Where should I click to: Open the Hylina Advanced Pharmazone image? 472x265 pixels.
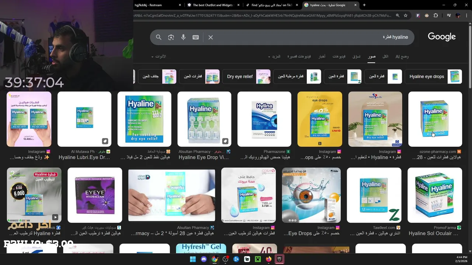264,119
